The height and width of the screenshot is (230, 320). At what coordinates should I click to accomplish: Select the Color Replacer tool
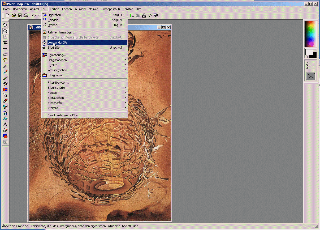[x=5, y=90]
